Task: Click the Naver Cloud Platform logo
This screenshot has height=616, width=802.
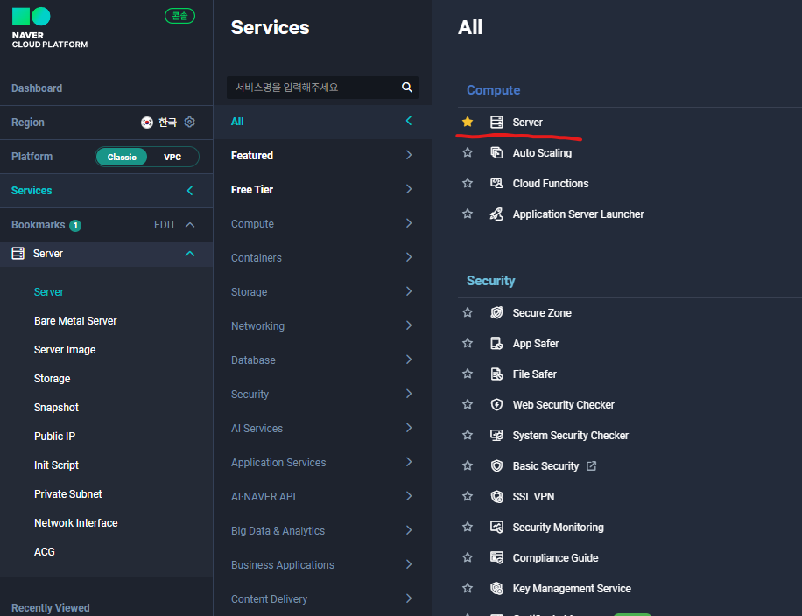Action: [49, 28]
